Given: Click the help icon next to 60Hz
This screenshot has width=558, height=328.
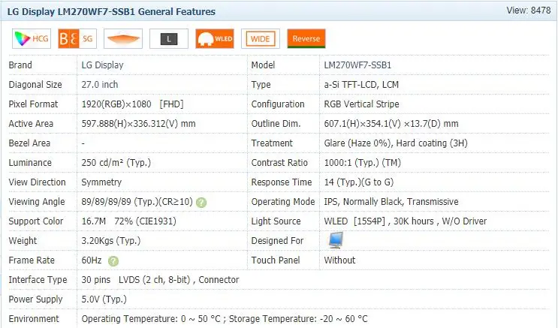Looking at the screenshot, I should point(113,261).
